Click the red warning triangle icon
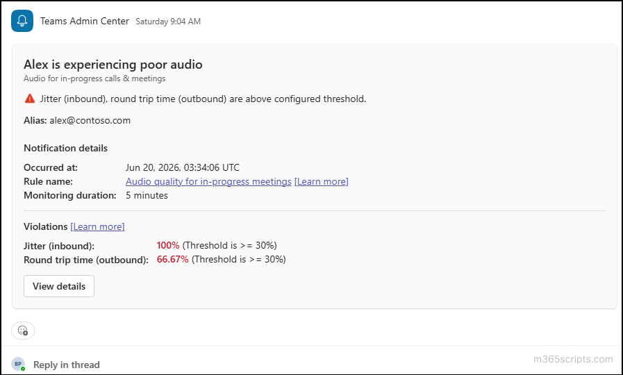Screen dimensions: 623x375 tap(30, 99)
